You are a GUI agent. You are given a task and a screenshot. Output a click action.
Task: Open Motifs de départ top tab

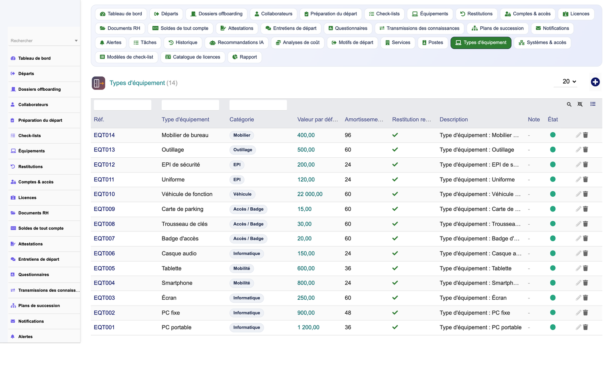point(353,42)
